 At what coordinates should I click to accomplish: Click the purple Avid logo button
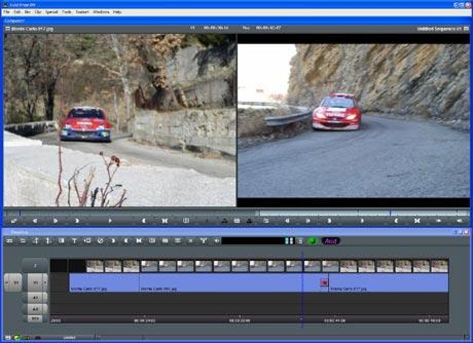pos(331,241)
